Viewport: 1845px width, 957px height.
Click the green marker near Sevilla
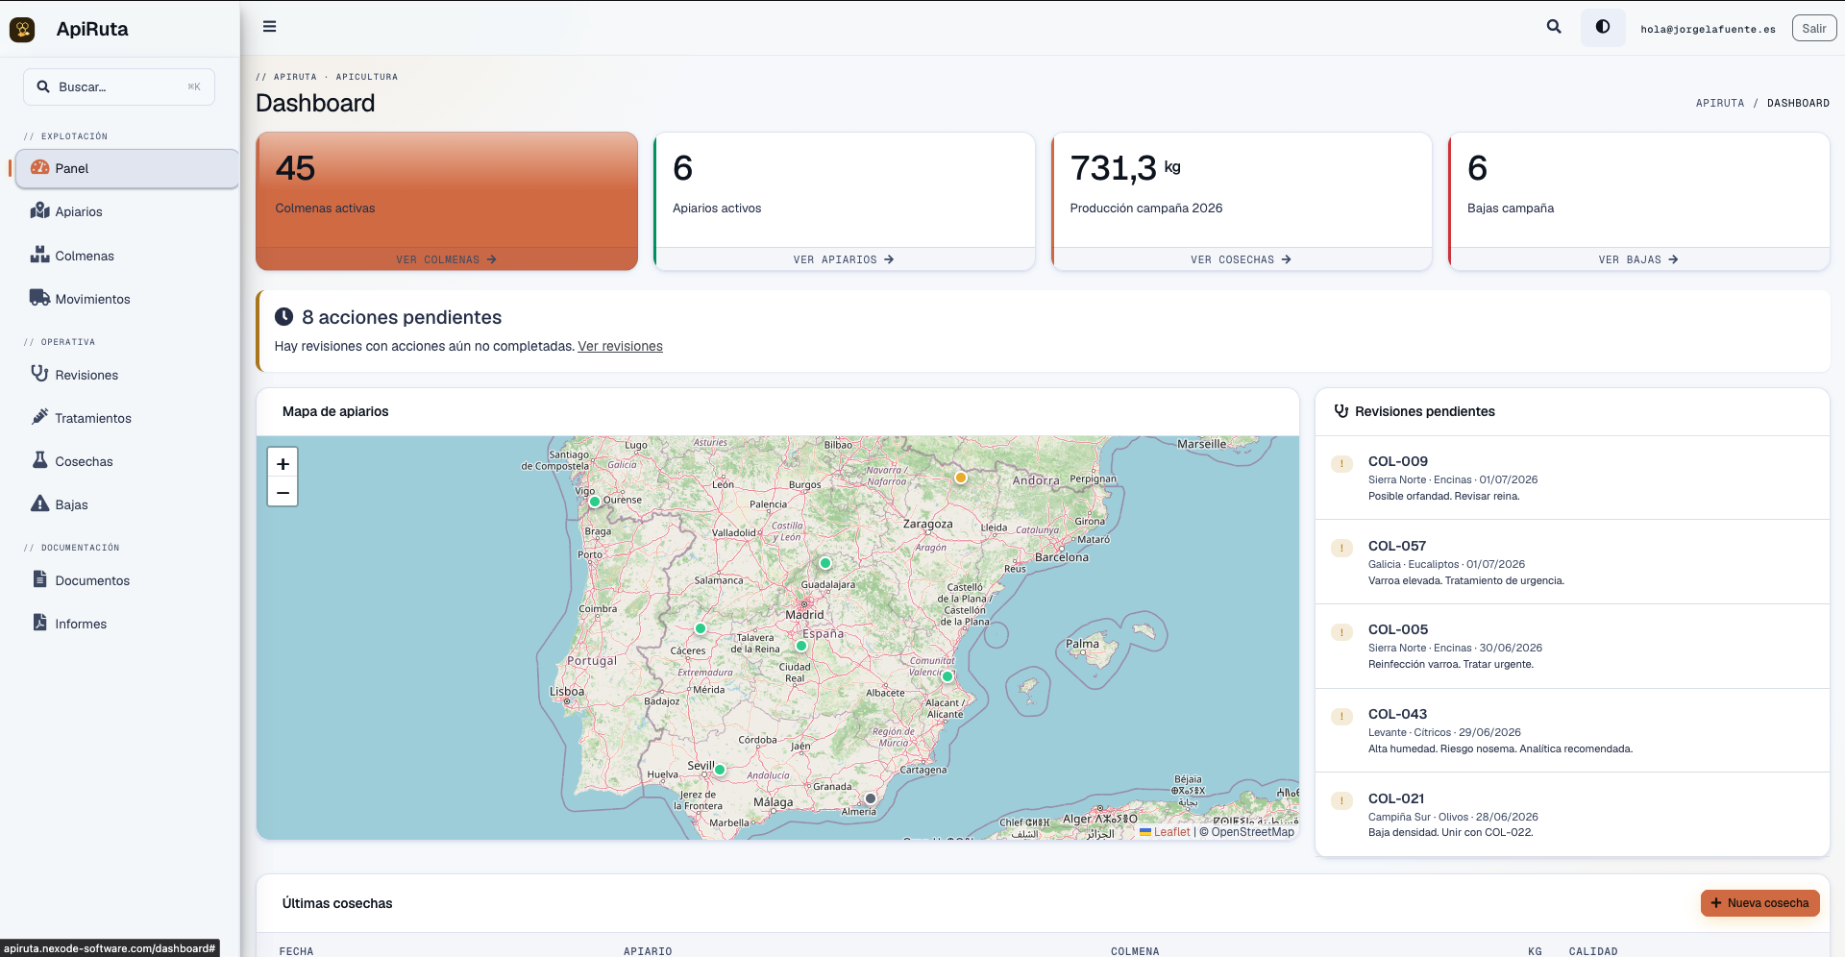tap(720, 770)
